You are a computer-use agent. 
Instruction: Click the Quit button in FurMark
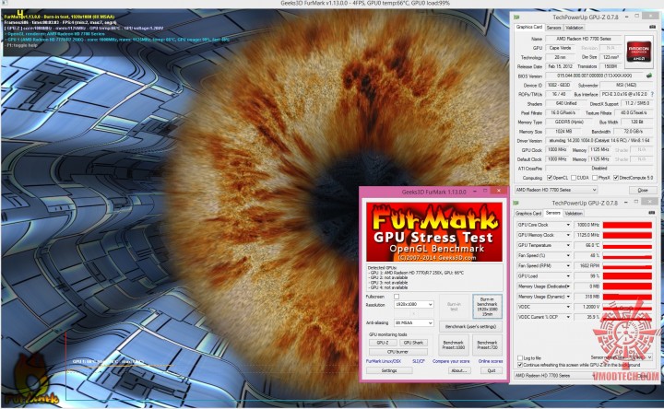pos(492,370)
